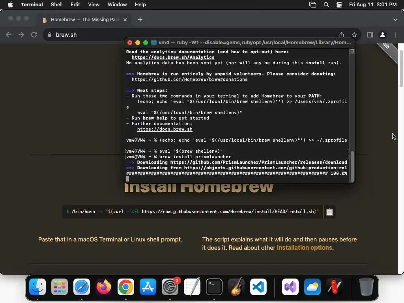
Task: Click the 100.0% download progress text
Action: coord(339,173)
